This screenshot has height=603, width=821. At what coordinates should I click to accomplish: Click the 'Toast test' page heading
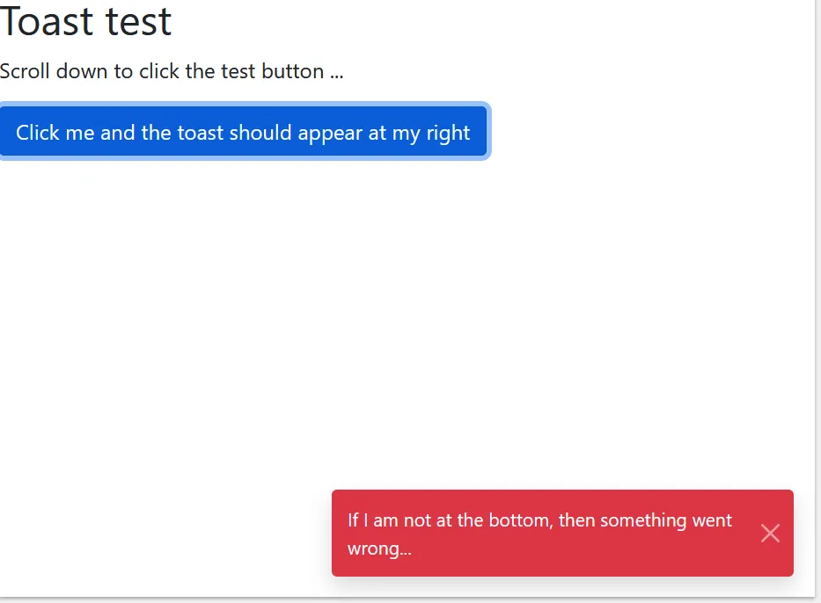pyautogui.click(x=85, y=22)
